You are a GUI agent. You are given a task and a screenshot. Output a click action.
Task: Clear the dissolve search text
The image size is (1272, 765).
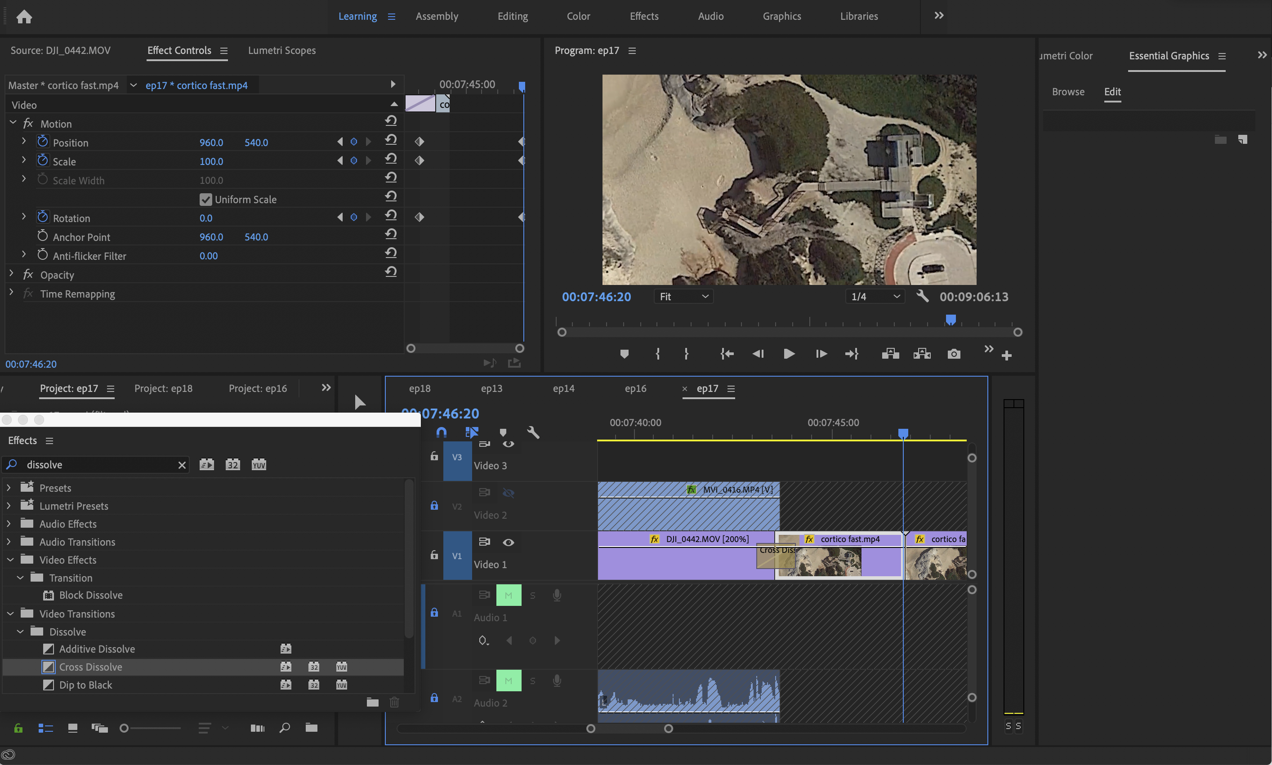pos(182,465)
